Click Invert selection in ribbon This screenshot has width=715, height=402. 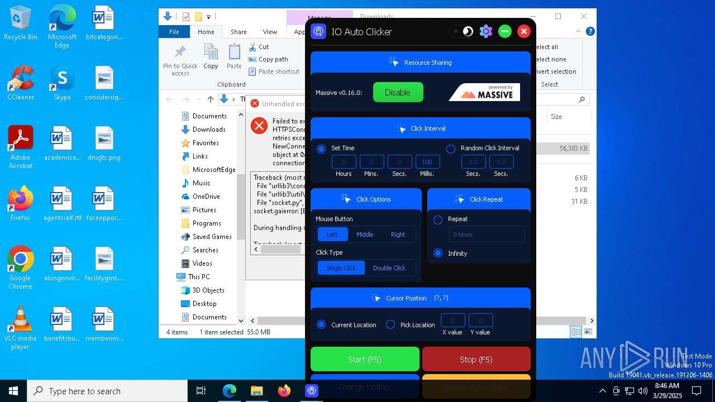[x=555, y=71]
